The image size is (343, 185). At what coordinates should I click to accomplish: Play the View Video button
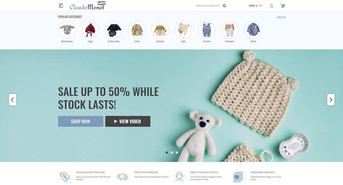(128, 121)
